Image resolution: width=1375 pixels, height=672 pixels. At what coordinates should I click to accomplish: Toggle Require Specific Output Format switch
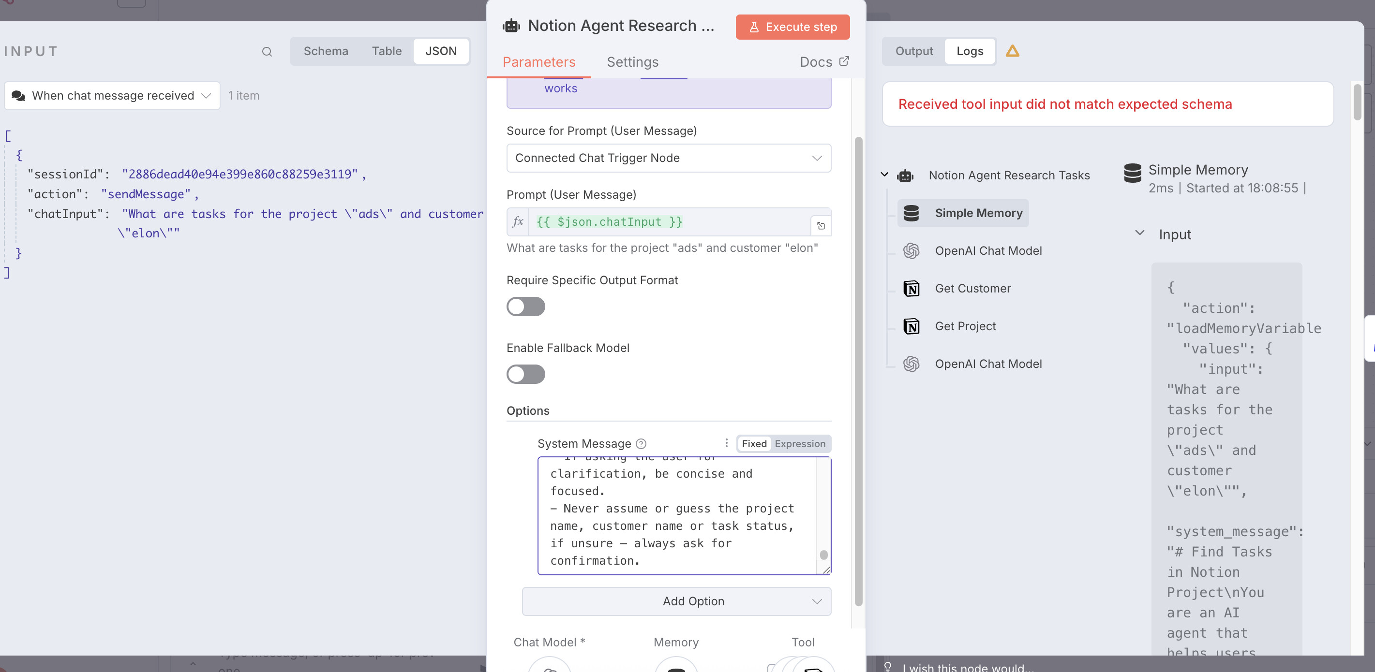(x=526, y=307)
